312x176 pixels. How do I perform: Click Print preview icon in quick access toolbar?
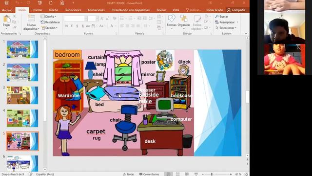[x=62, y=3]
